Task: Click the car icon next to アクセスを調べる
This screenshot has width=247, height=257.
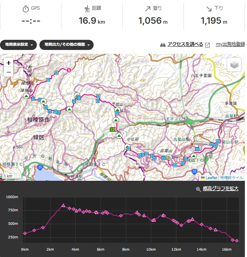Action: (163, 45)
